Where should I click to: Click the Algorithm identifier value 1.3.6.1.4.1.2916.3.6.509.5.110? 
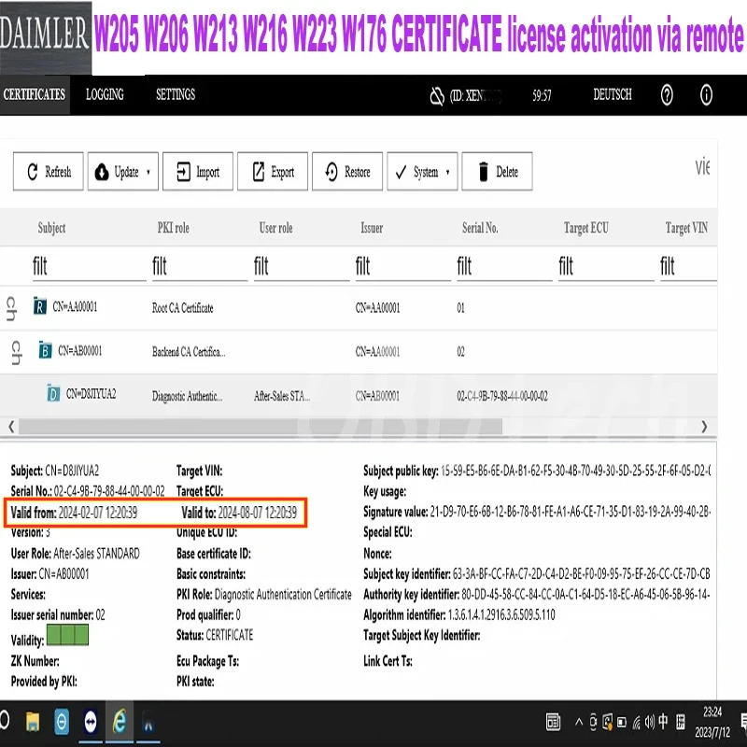click(x=501, y=614)
